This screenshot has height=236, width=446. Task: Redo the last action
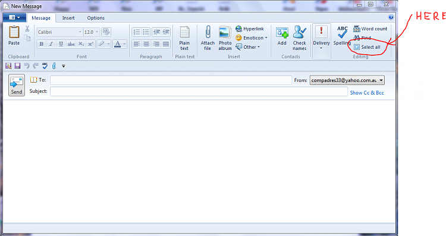36,66
